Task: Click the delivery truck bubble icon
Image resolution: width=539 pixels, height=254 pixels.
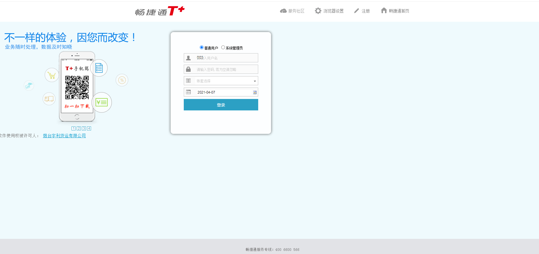Action: point(49,99)
